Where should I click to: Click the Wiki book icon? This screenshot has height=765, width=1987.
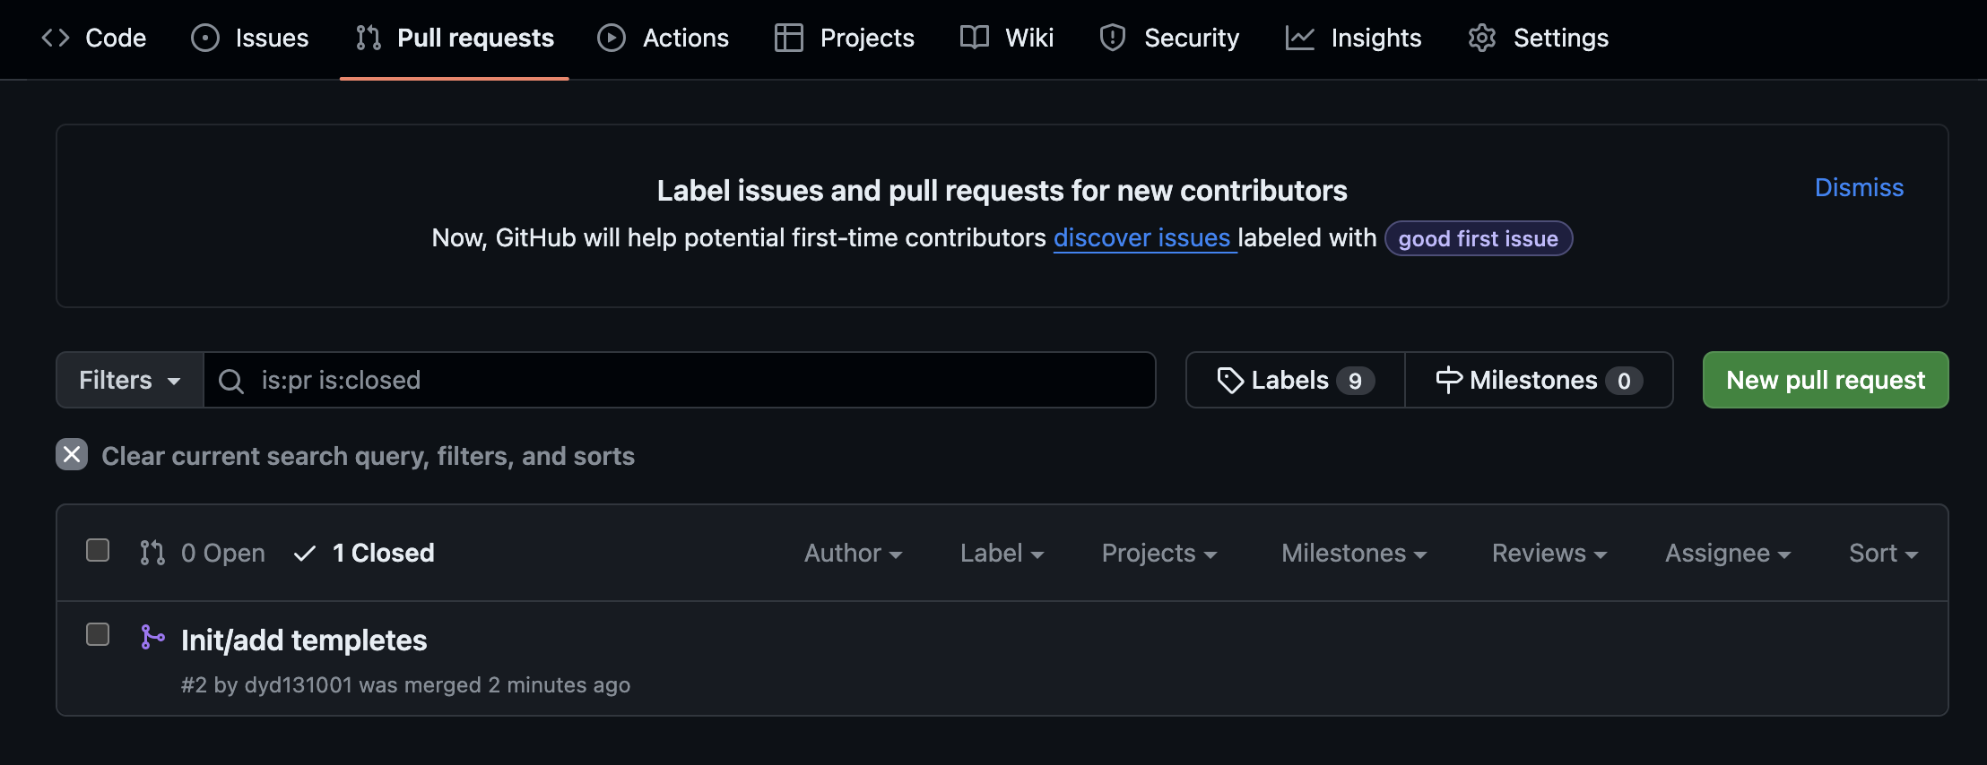coord(975,38)
